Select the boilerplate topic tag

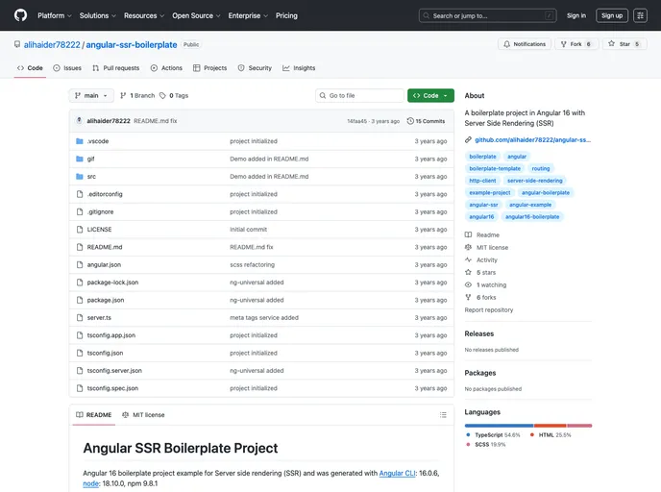(x=482, y=157)
